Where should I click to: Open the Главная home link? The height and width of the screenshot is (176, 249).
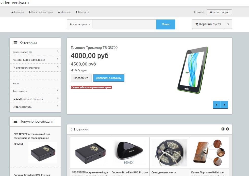18,12
